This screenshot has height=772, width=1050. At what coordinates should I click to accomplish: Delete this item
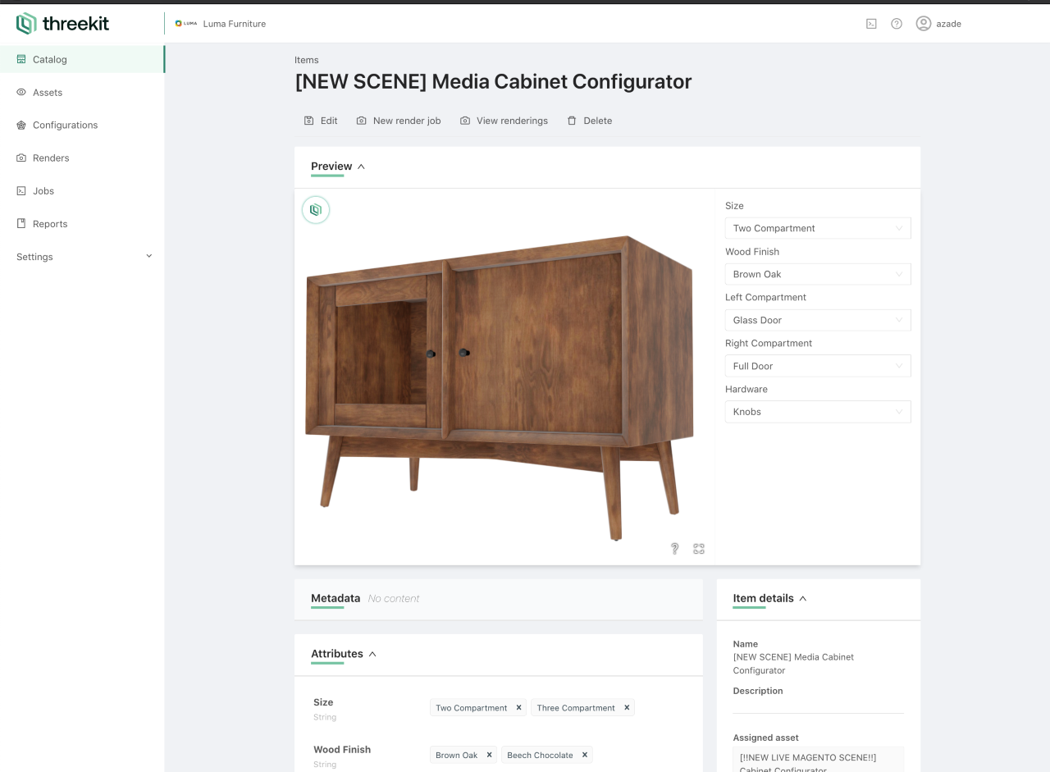590,121
